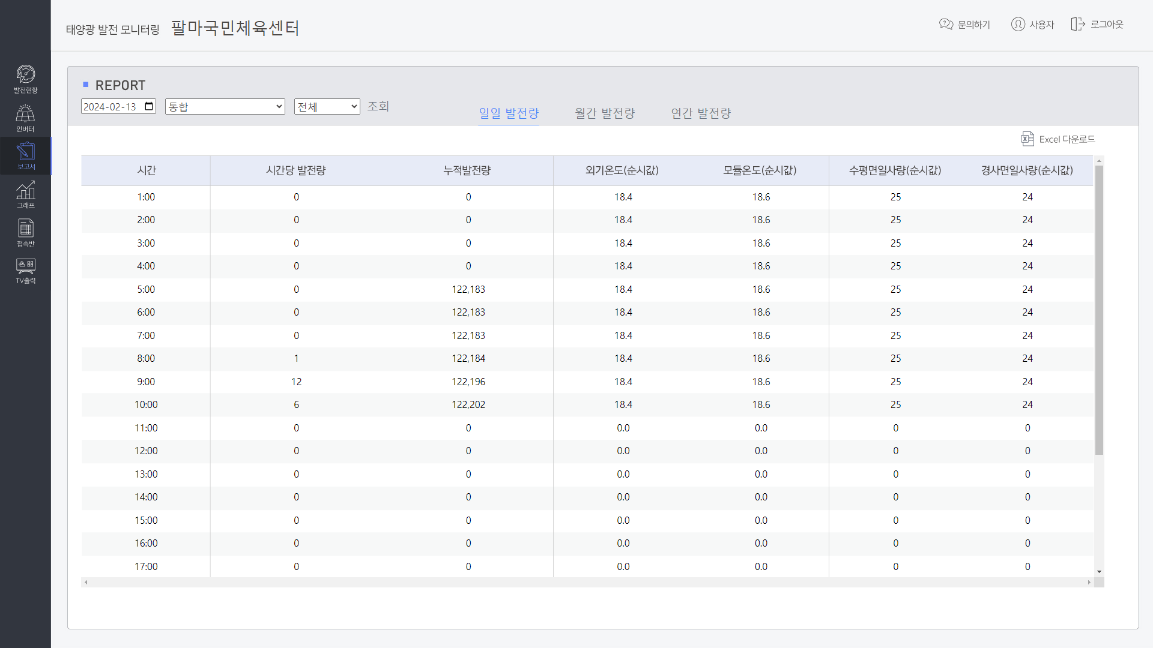Image resolution: width=1153 pixels, height=648 pixels.
Task: Click the 문의하기 chat icon
Action: (946, 24)
